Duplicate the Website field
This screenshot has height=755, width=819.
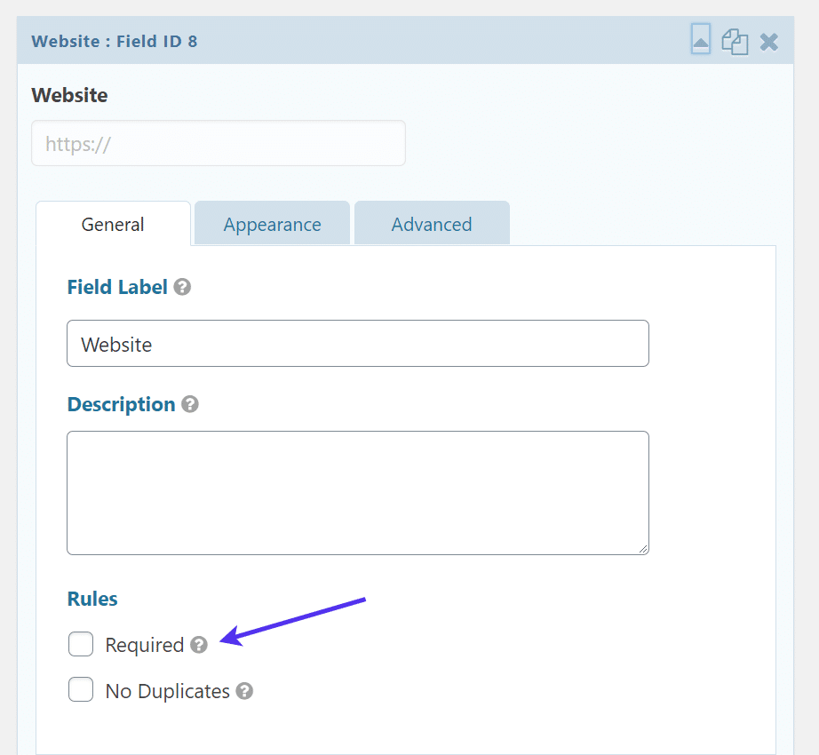coord(735,42)
